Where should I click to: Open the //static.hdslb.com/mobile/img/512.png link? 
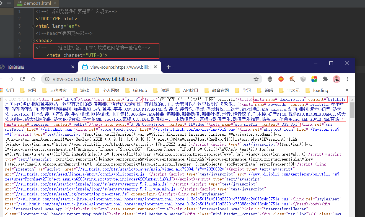(194, 129)
